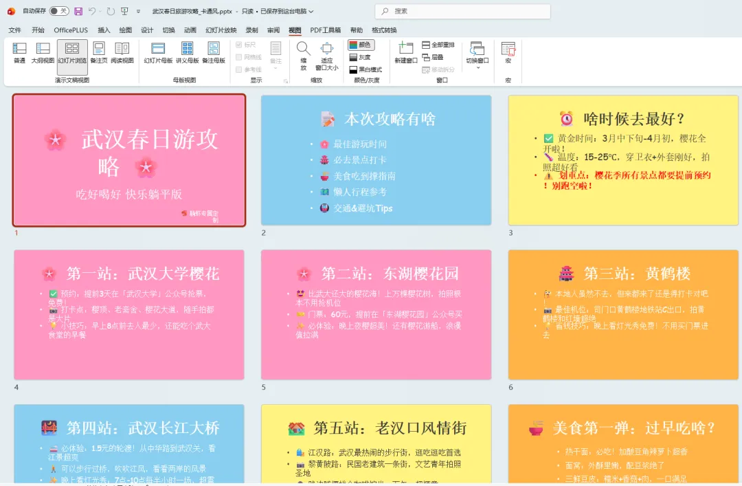Click the 搜索 search box
The image size is (742, 486).
point(463,11)
